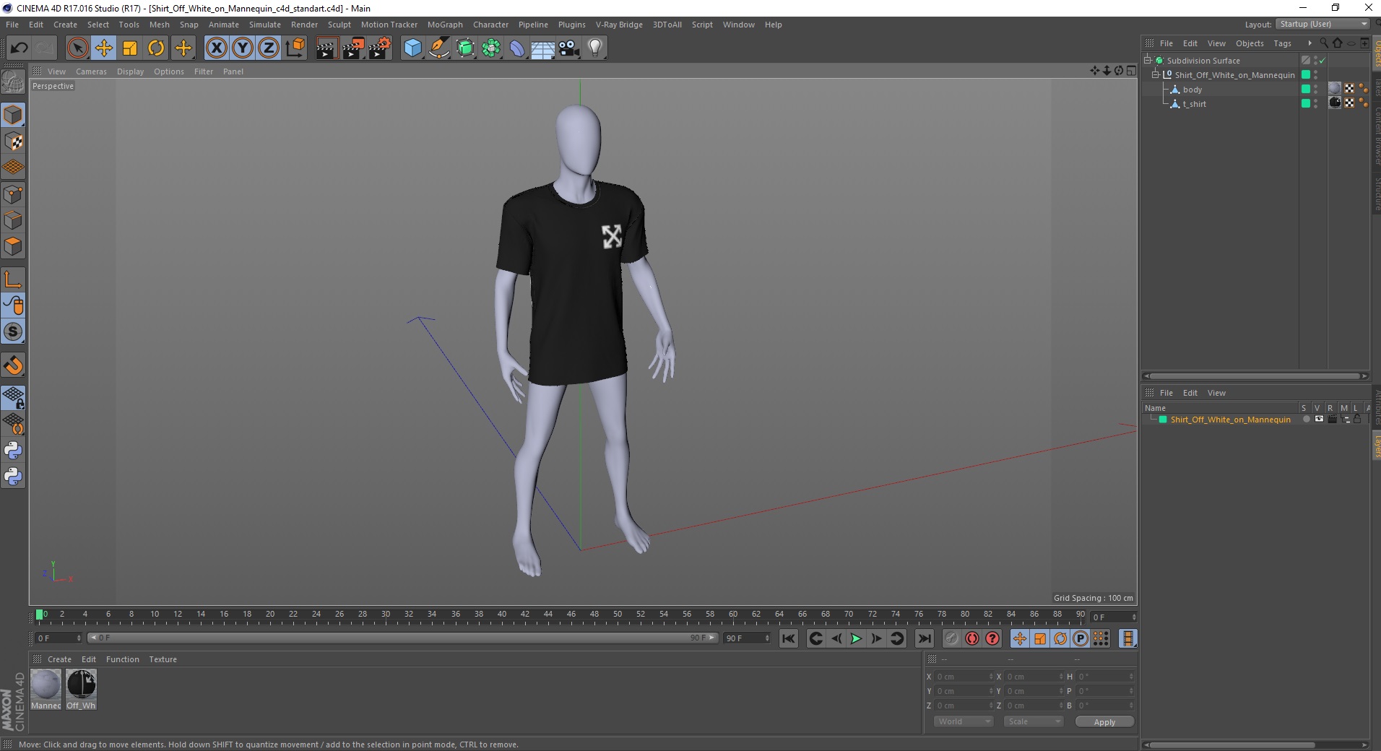Open the World coordinate dropdown
1381x751 pixels.
pyautogui.click(x=964, y=721)
